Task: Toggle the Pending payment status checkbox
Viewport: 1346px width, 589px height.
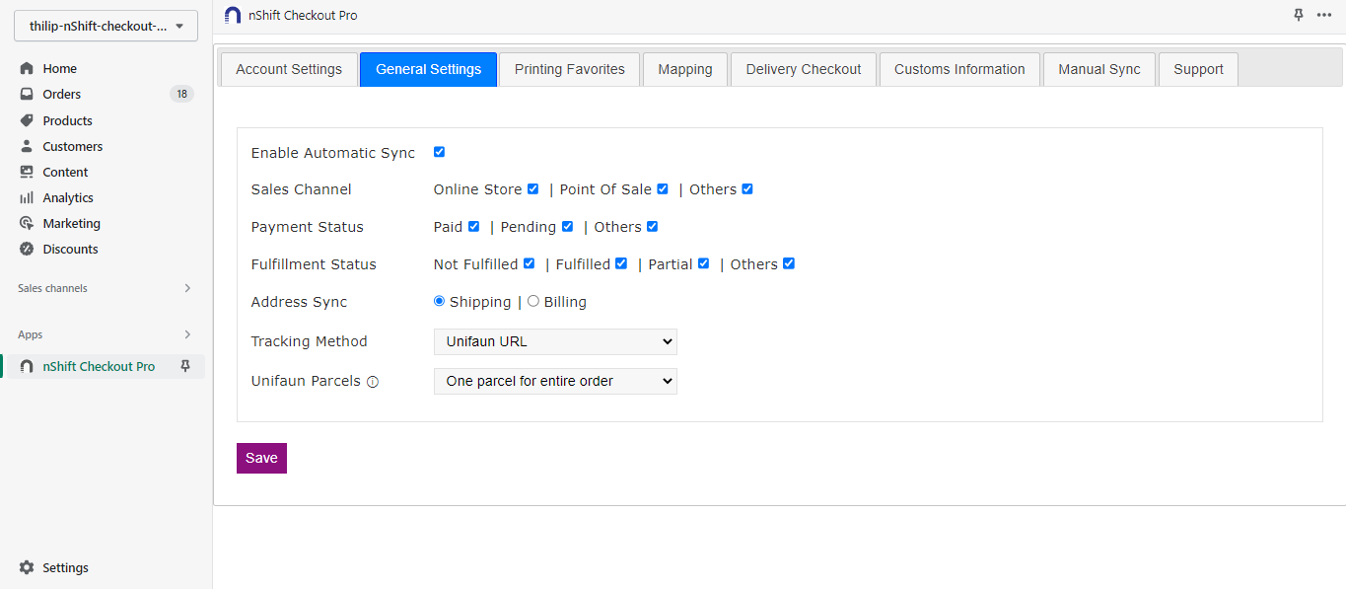Action: pos(567,226)
